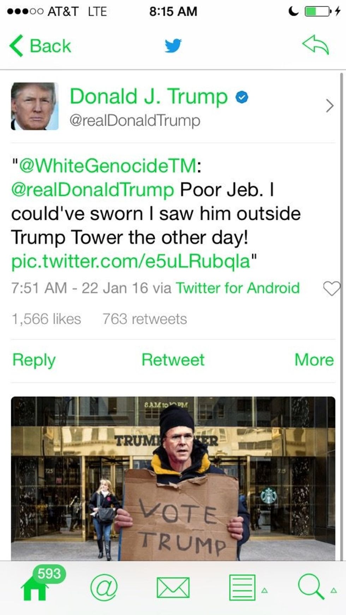The image size is (346, 615).
Task: Open the pic.twitter.com/e5uLRubqla link
Action: point(131,262)
